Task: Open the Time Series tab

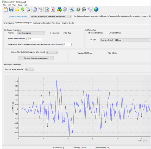Action: pos(56,23)
